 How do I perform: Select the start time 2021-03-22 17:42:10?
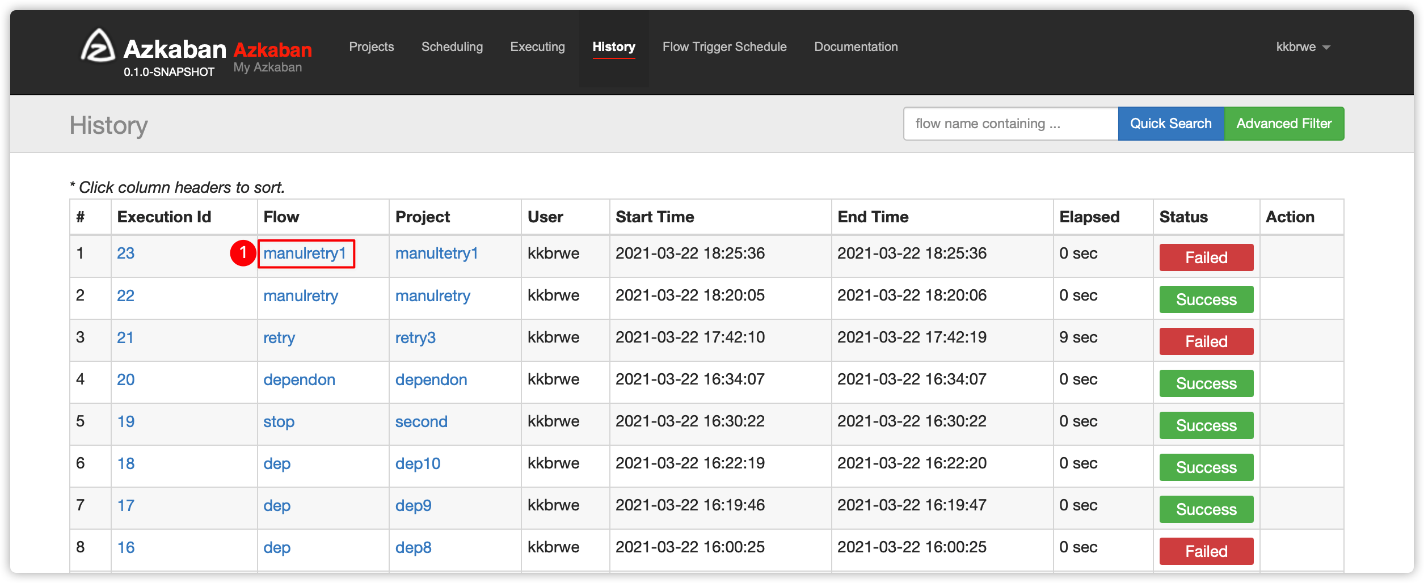click(690, 337)
